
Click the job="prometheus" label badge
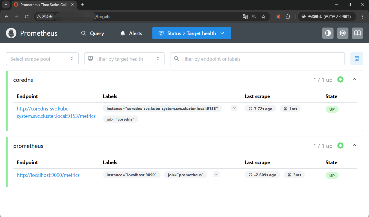click(x=186, y=175)
